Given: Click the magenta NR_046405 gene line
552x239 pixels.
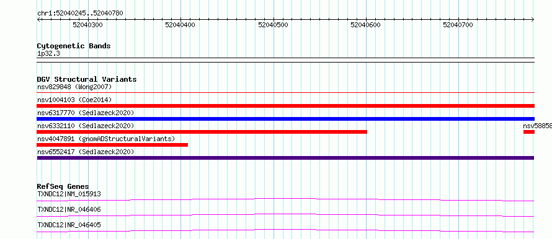Looking at the screenshot, I should click(x=285, y=230).
